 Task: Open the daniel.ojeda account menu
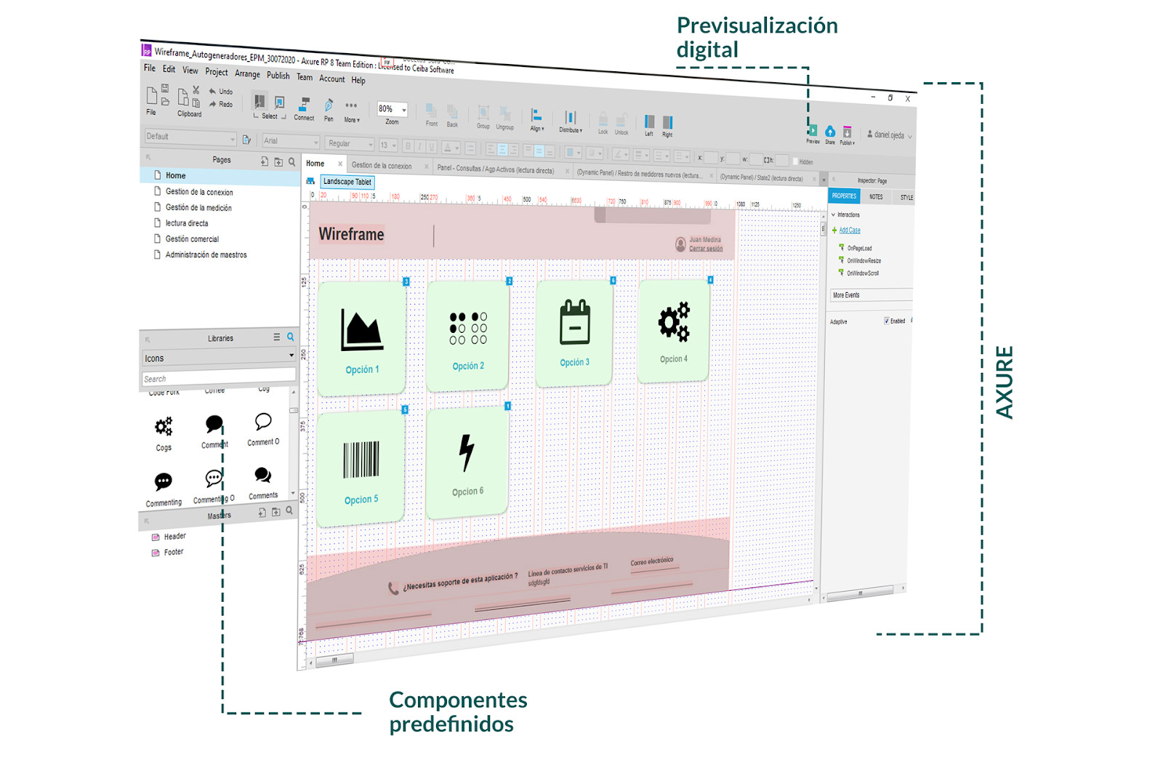889,135
